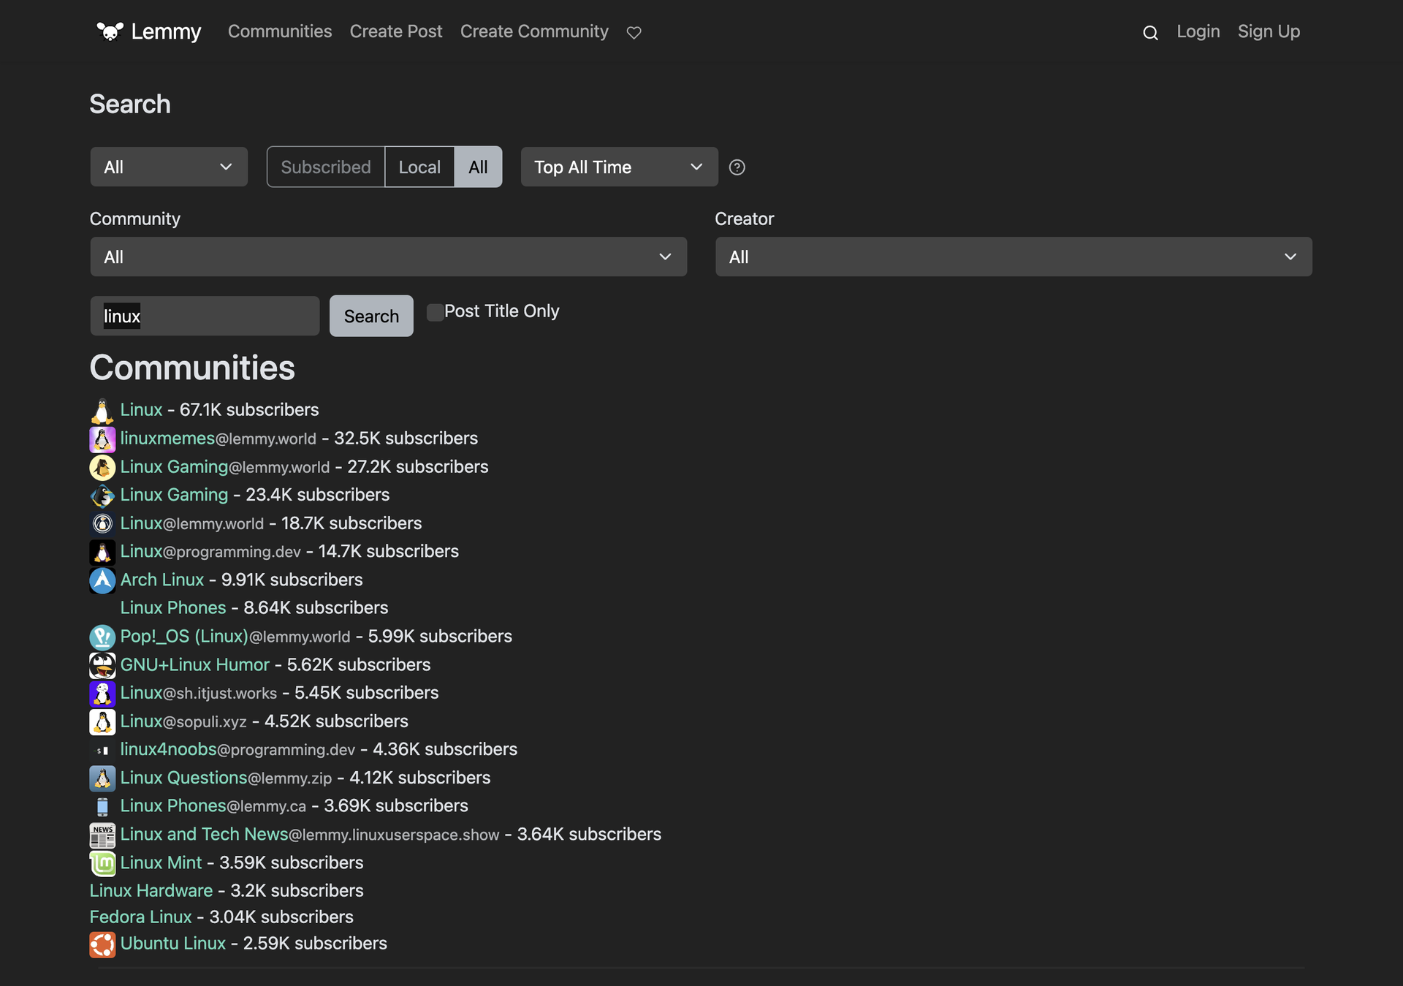The image size is (1403, 986).
Task: Open Create Community in the navbar
Action: [x=534, y=31]
